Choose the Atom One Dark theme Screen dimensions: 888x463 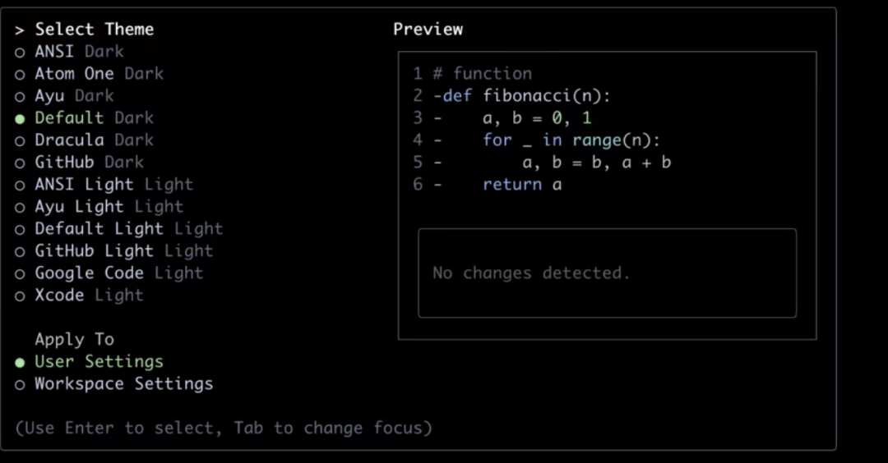point(99,74)
